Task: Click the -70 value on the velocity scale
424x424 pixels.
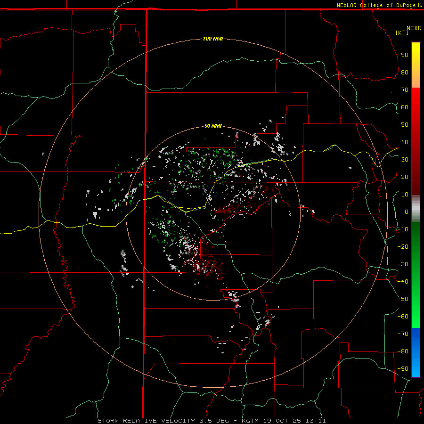Action: pyautogui.click(x=403, y=334)
